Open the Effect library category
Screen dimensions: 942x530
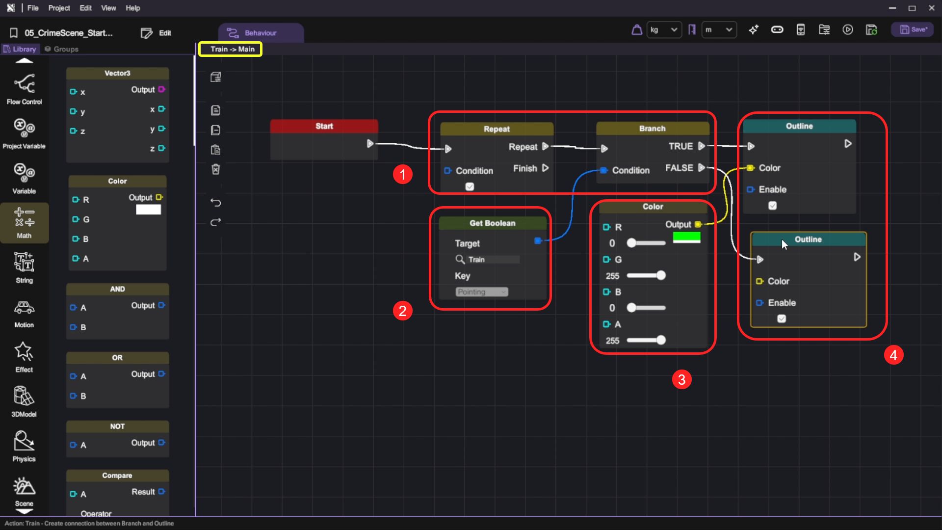tap(24, 357)
